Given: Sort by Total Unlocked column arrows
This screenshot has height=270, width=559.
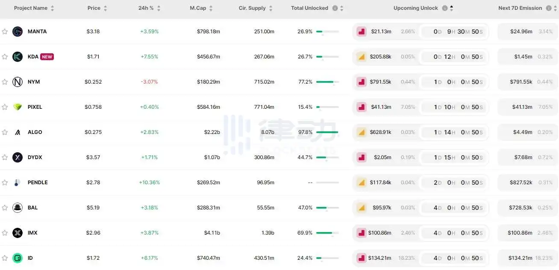Looking at the screenshot, I should [x=341, y=9].
